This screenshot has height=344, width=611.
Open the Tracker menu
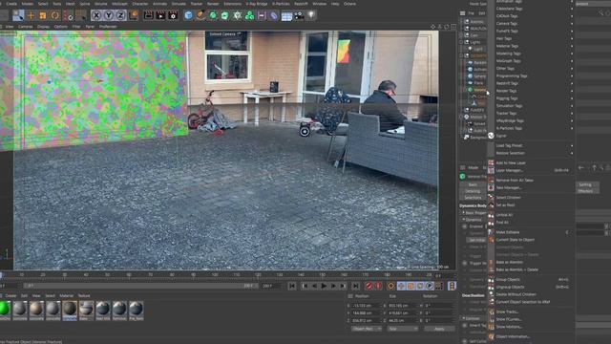197,4
